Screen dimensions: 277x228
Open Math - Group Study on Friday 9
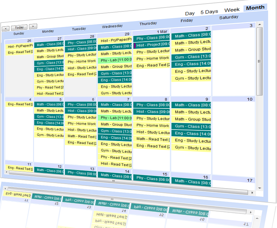pos(191,119)
